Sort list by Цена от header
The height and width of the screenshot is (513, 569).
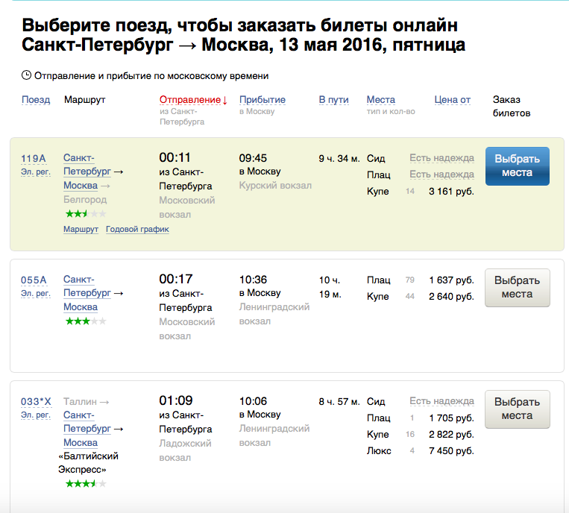pyautogui.click(x=452, y=100)
